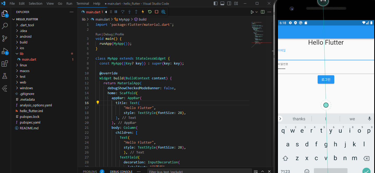Pause the debug session

coord(116,12)
